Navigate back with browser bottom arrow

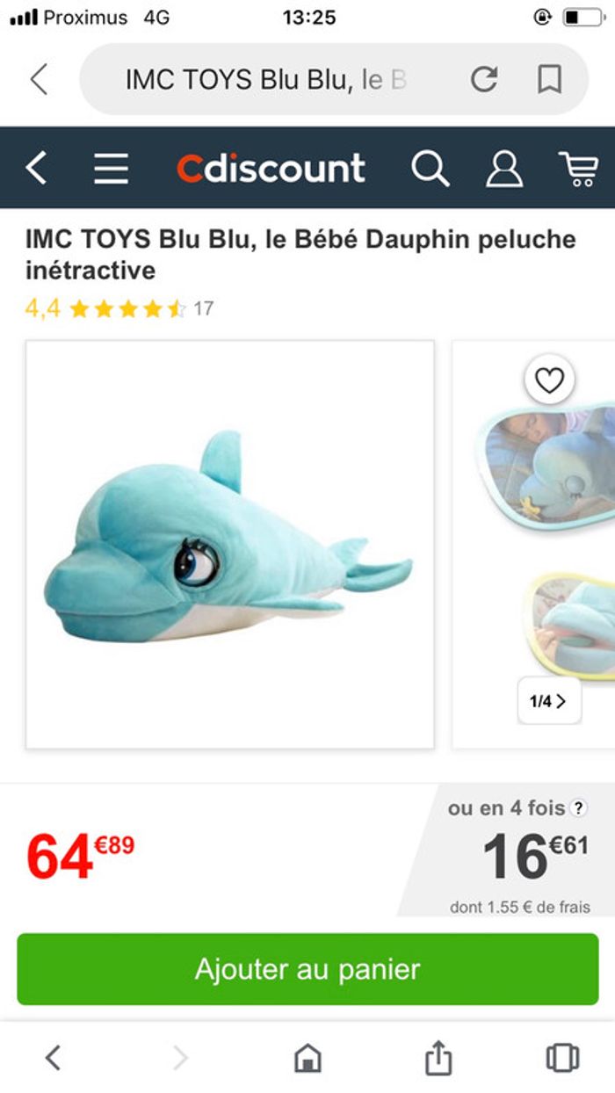tap(54, 1058)
